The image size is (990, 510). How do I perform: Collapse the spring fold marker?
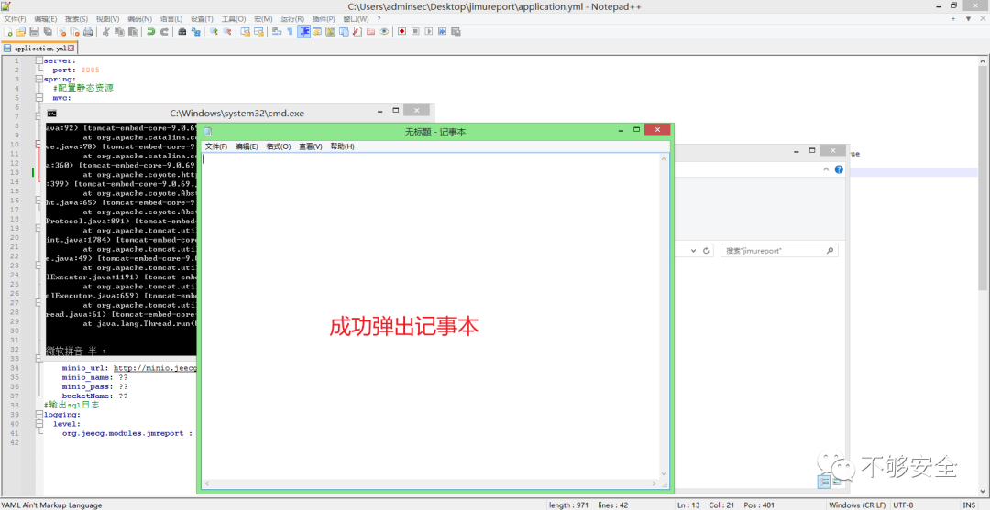click(39, 80)
